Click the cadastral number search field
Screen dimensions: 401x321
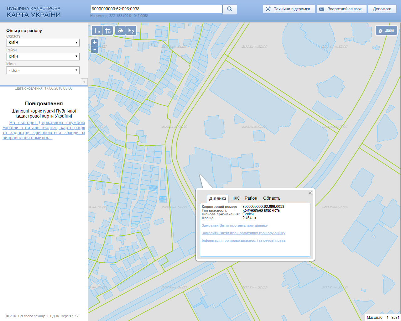(x=156, y=9)
